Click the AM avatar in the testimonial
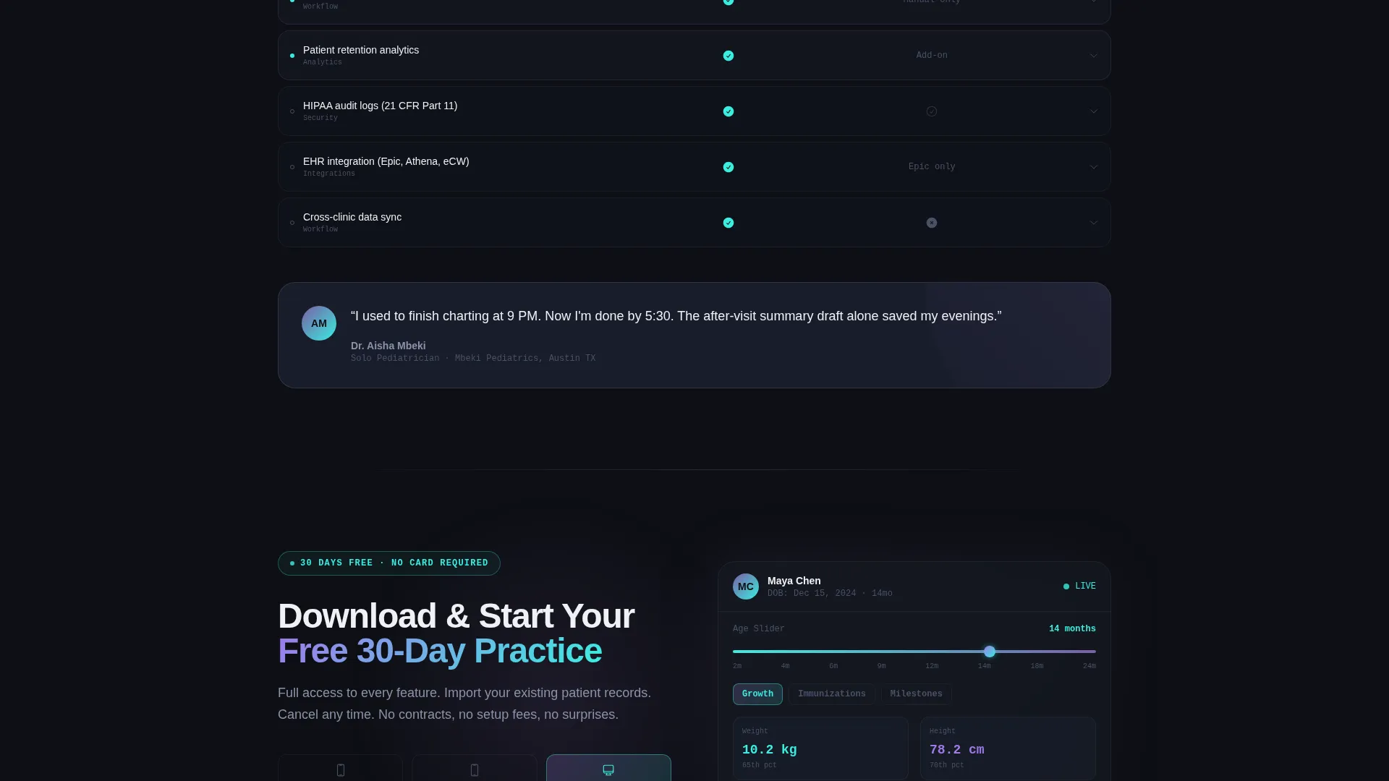Image resolution: width=1389 pixels, height=781 pixels. [319, 323]
